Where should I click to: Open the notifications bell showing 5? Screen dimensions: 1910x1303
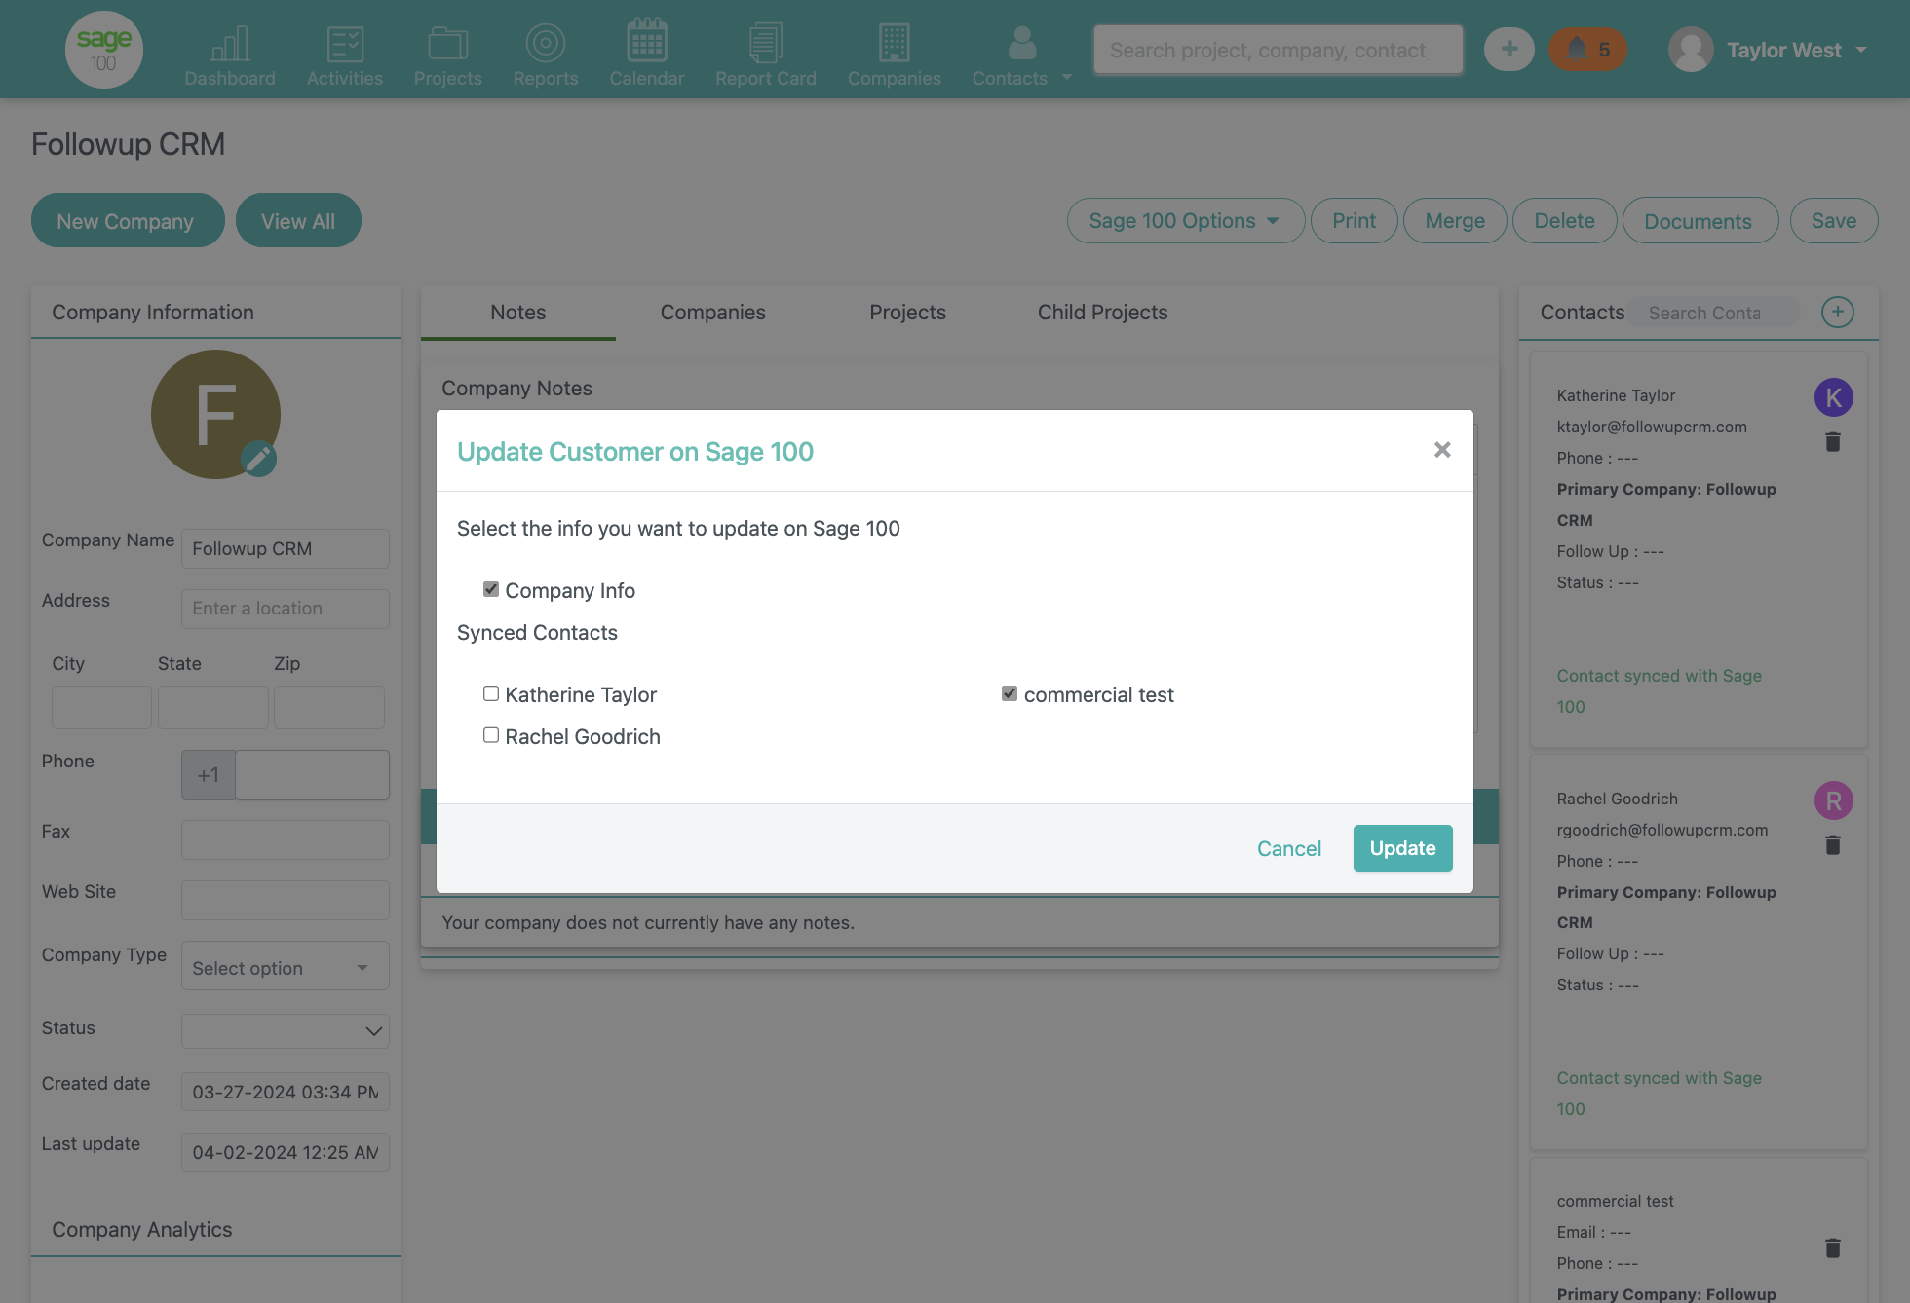1587,49
